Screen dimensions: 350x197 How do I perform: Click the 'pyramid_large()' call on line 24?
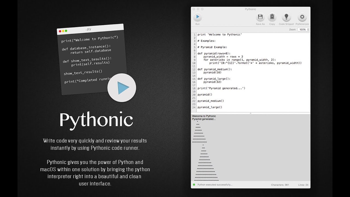pos(210,107)
